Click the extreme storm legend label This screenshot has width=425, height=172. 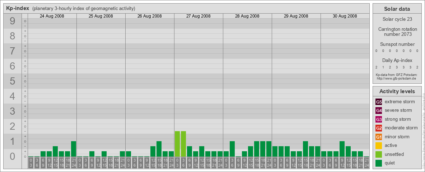(400, 102)
